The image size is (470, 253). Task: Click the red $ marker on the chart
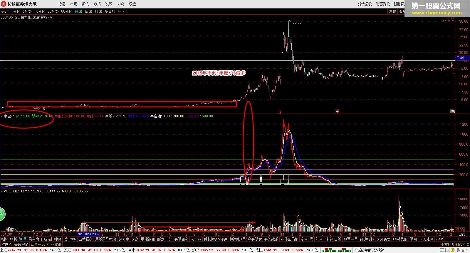[x=280, y=112]
